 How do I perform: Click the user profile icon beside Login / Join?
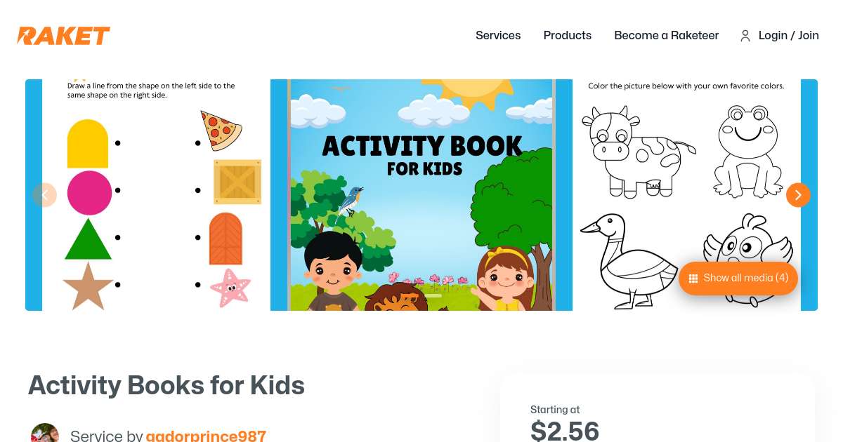point(745,36)
